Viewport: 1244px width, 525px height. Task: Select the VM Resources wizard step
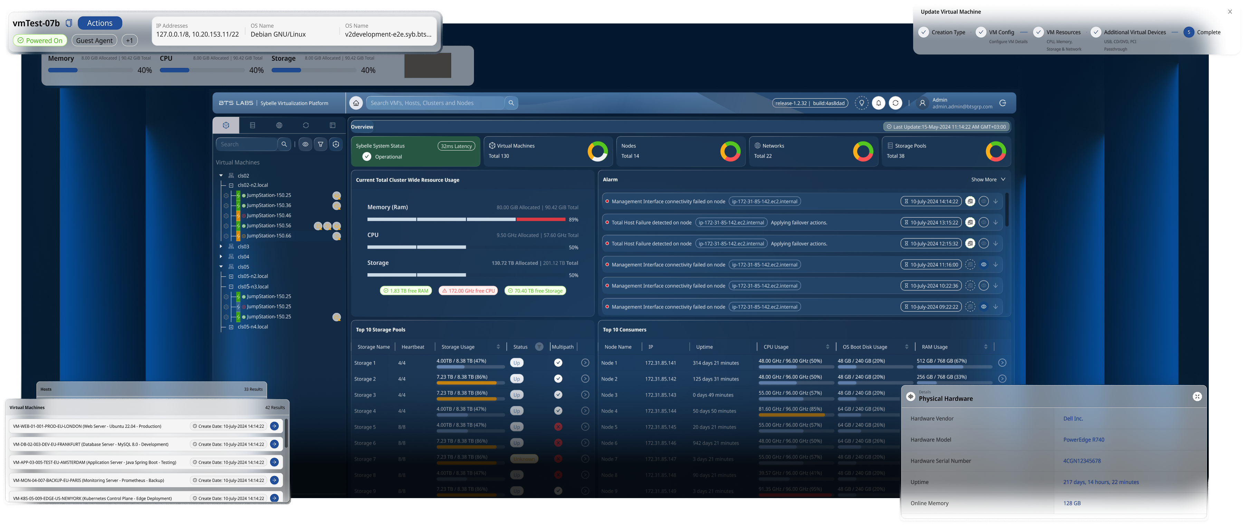tap(1063, 32)
